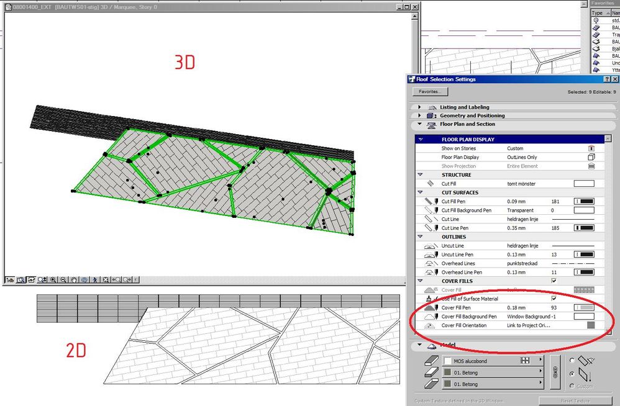Click the Cut Fill Pen row icon

pos(431,201)
